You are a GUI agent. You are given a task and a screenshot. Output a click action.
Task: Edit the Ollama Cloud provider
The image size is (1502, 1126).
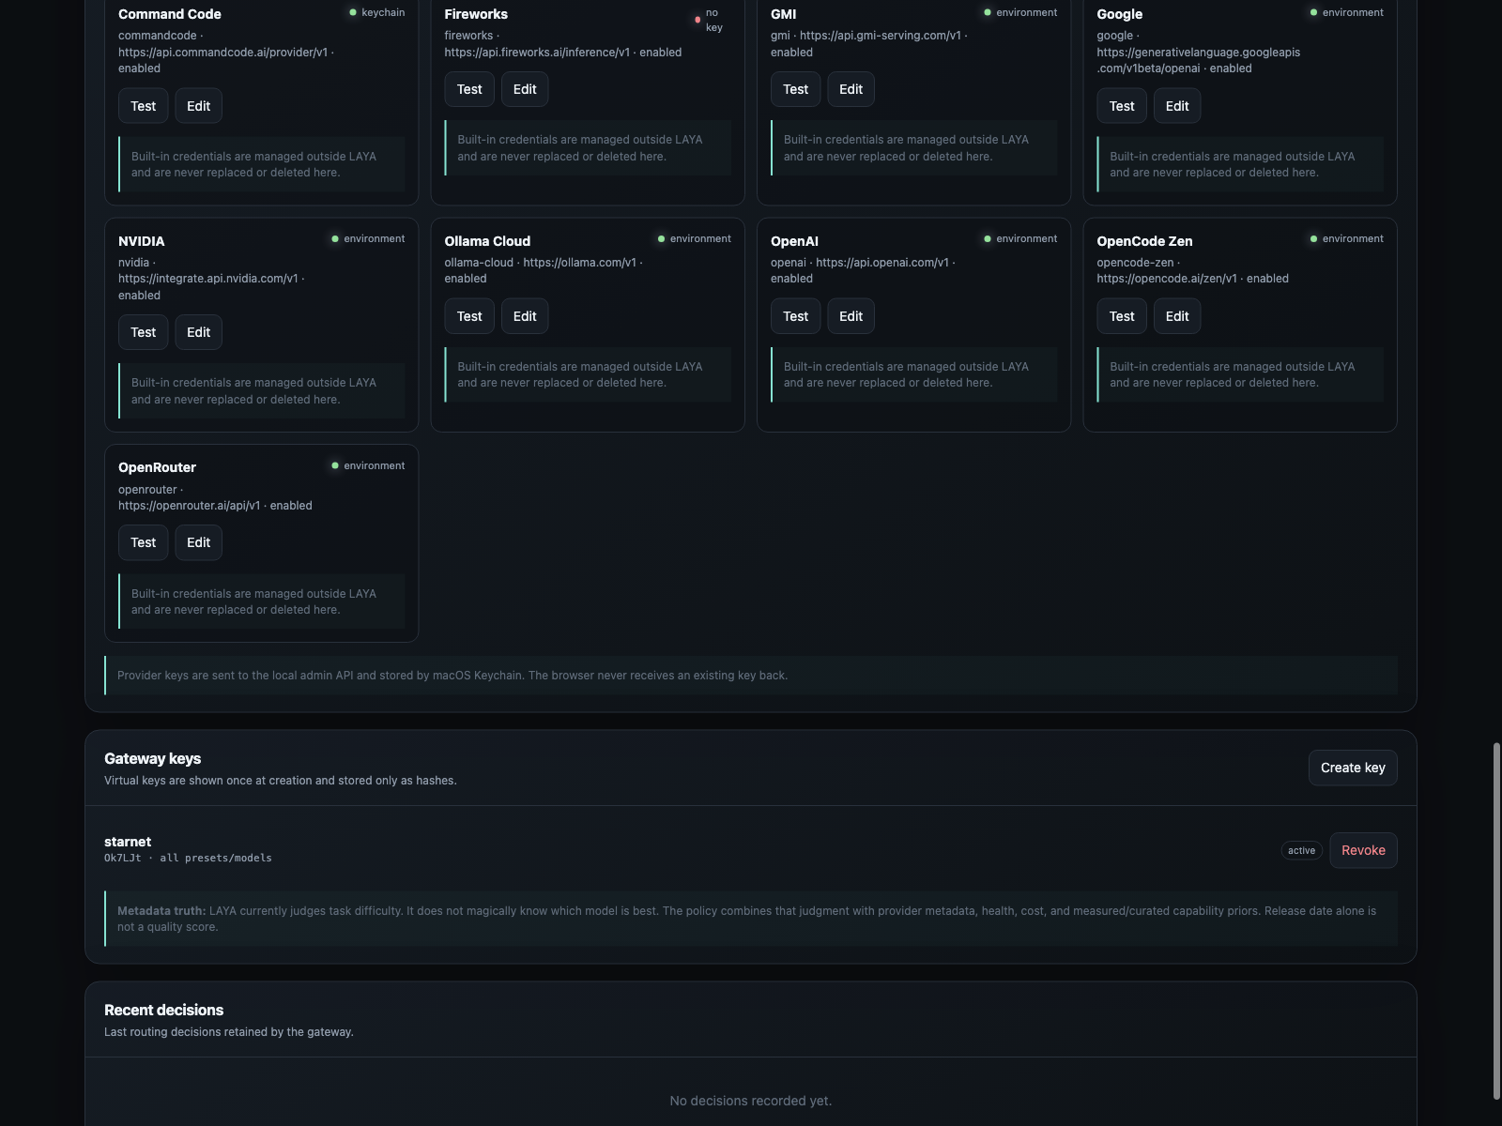point(525,316)
